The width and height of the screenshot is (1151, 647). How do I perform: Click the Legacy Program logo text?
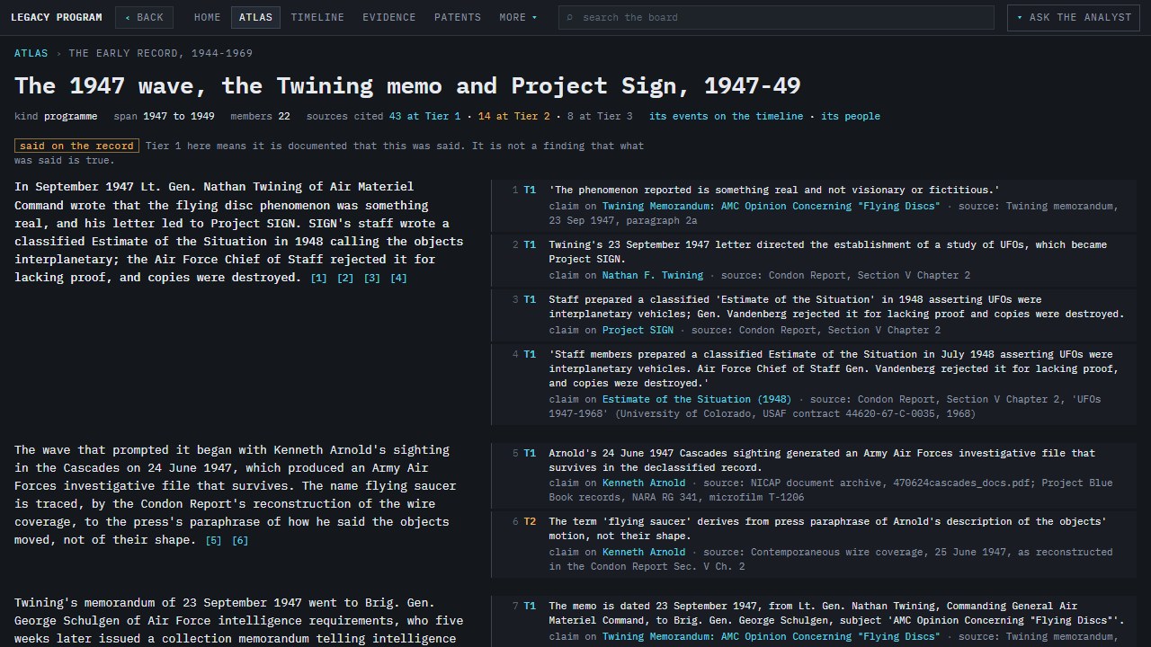tap(57, 17)
